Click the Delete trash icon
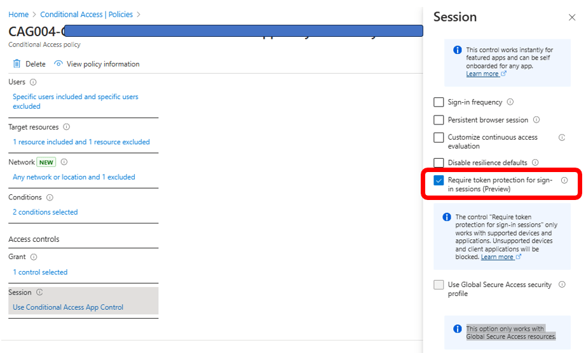 (17, 63)
